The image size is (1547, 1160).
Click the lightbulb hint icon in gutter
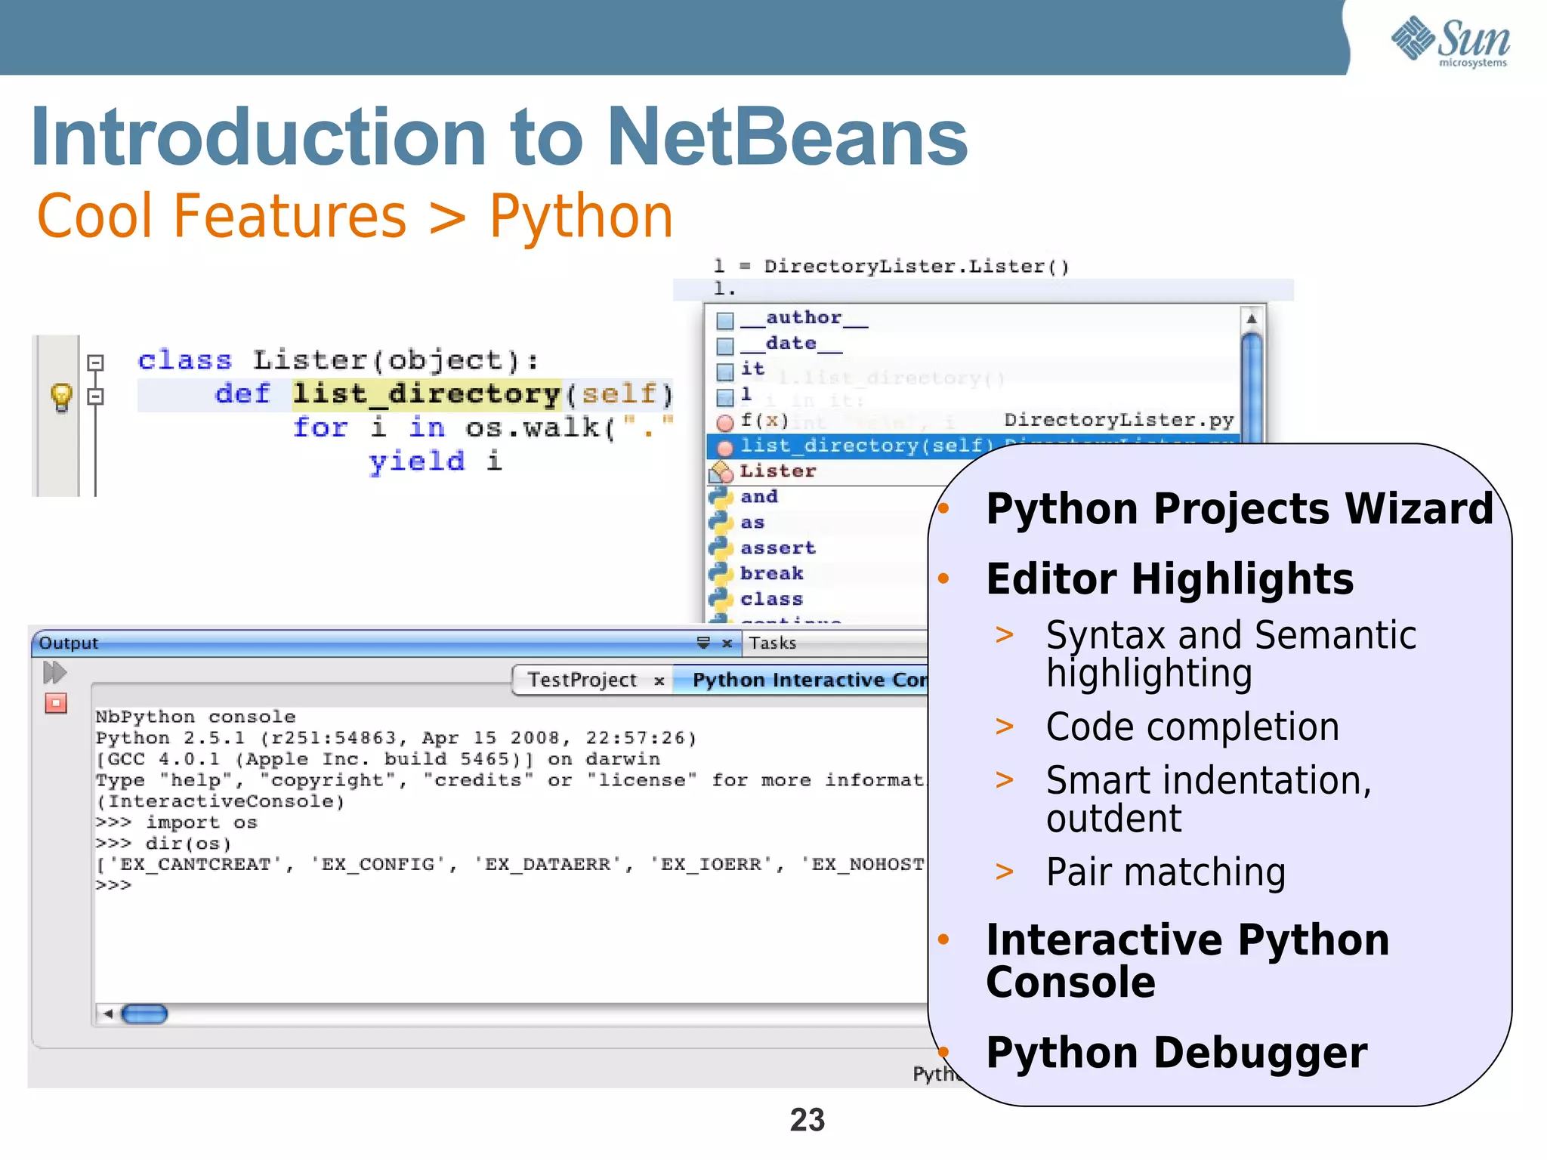point(61,396)
